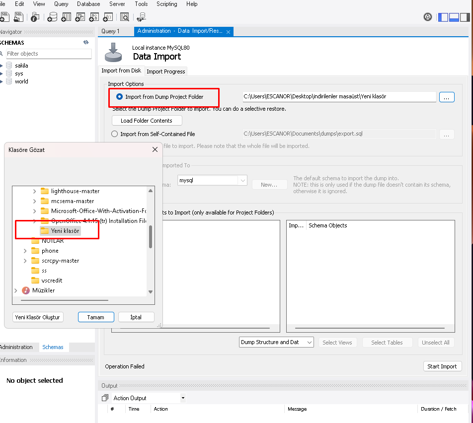Open the Query menu

tap(61, 4)
